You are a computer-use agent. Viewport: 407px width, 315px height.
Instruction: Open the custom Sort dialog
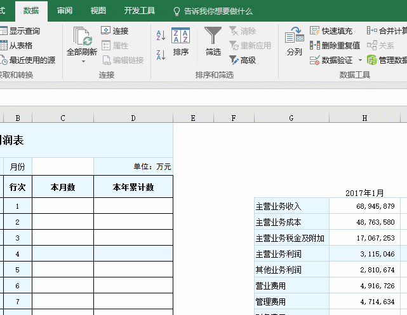(181, 42)
